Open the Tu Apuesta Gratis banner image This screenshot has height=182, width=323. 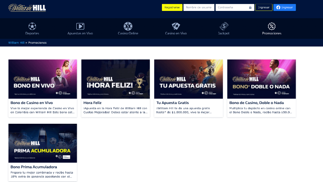(189, 79)
